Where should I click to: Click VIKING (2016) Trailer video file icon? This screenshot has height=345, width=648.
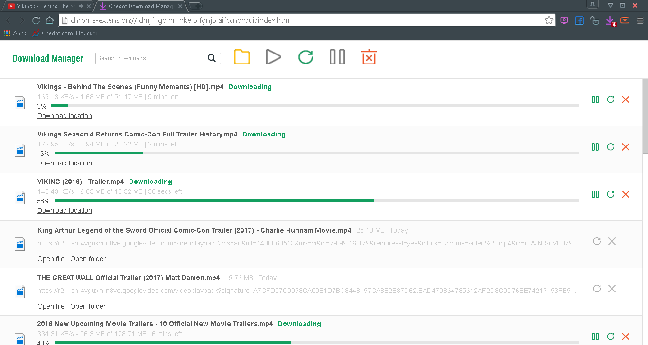tap(19, 198)
